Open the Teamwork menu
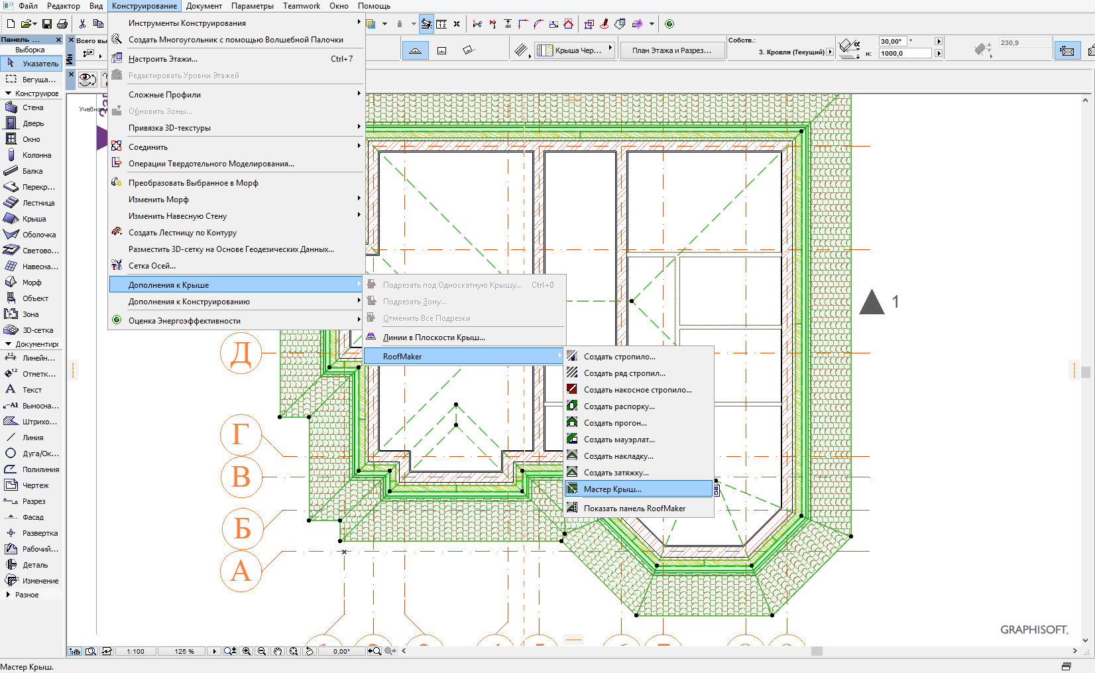 pyautogui.click(x=302, y=6)
